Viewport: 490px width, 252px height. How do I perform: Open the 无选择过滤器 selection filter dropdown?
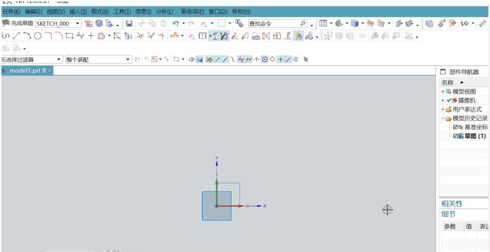[x=59, y=59]
